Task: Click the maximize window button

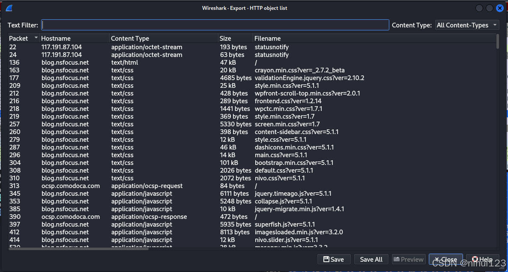Action: click(490, 8)
